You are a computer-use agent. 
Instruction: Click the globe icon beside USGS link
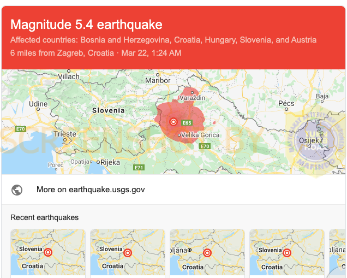[x=17, y=190]
